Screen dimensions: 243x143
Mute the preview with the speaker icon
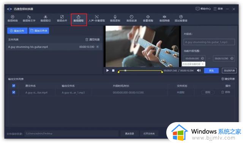tap(199, 71)
